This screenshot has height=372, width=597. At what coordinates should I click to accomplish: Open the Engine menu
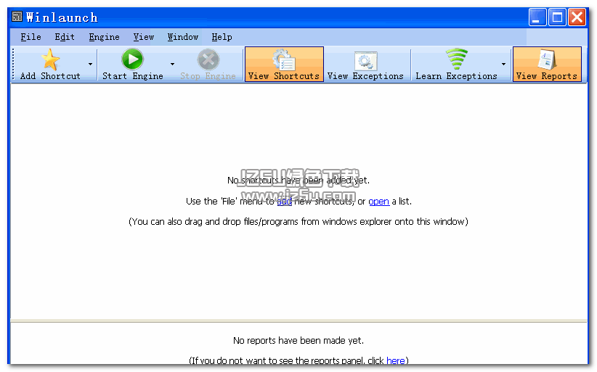[104, 37]
